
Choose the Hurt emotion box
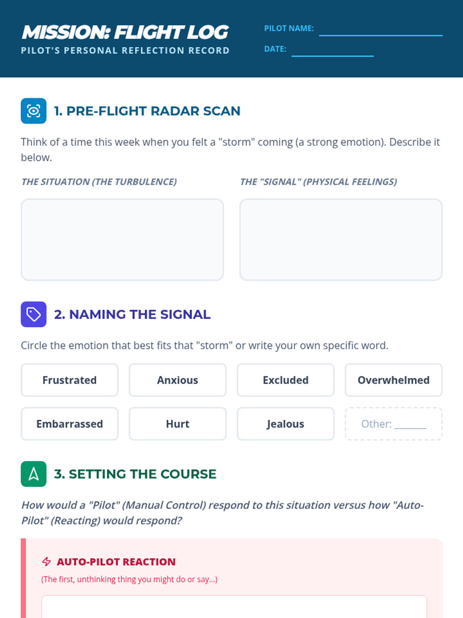(177, 424)
